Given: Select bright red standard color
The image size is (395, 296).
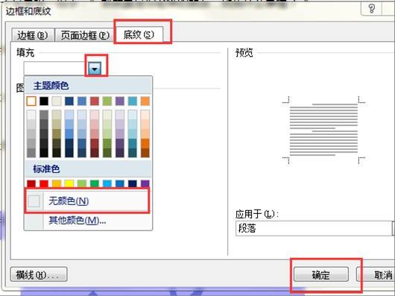Looking at the screenshot, I should 44,183.
